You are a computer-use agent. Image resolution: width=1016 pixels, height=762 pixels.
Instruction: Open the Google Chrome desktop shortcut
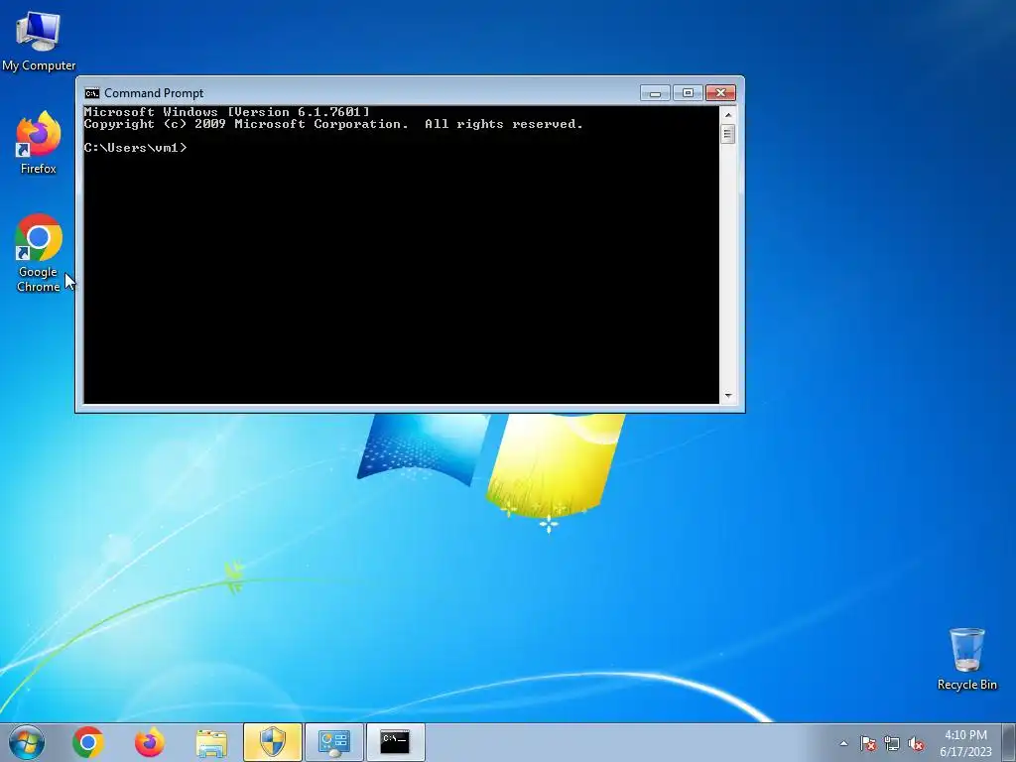[x=39, y=253]
